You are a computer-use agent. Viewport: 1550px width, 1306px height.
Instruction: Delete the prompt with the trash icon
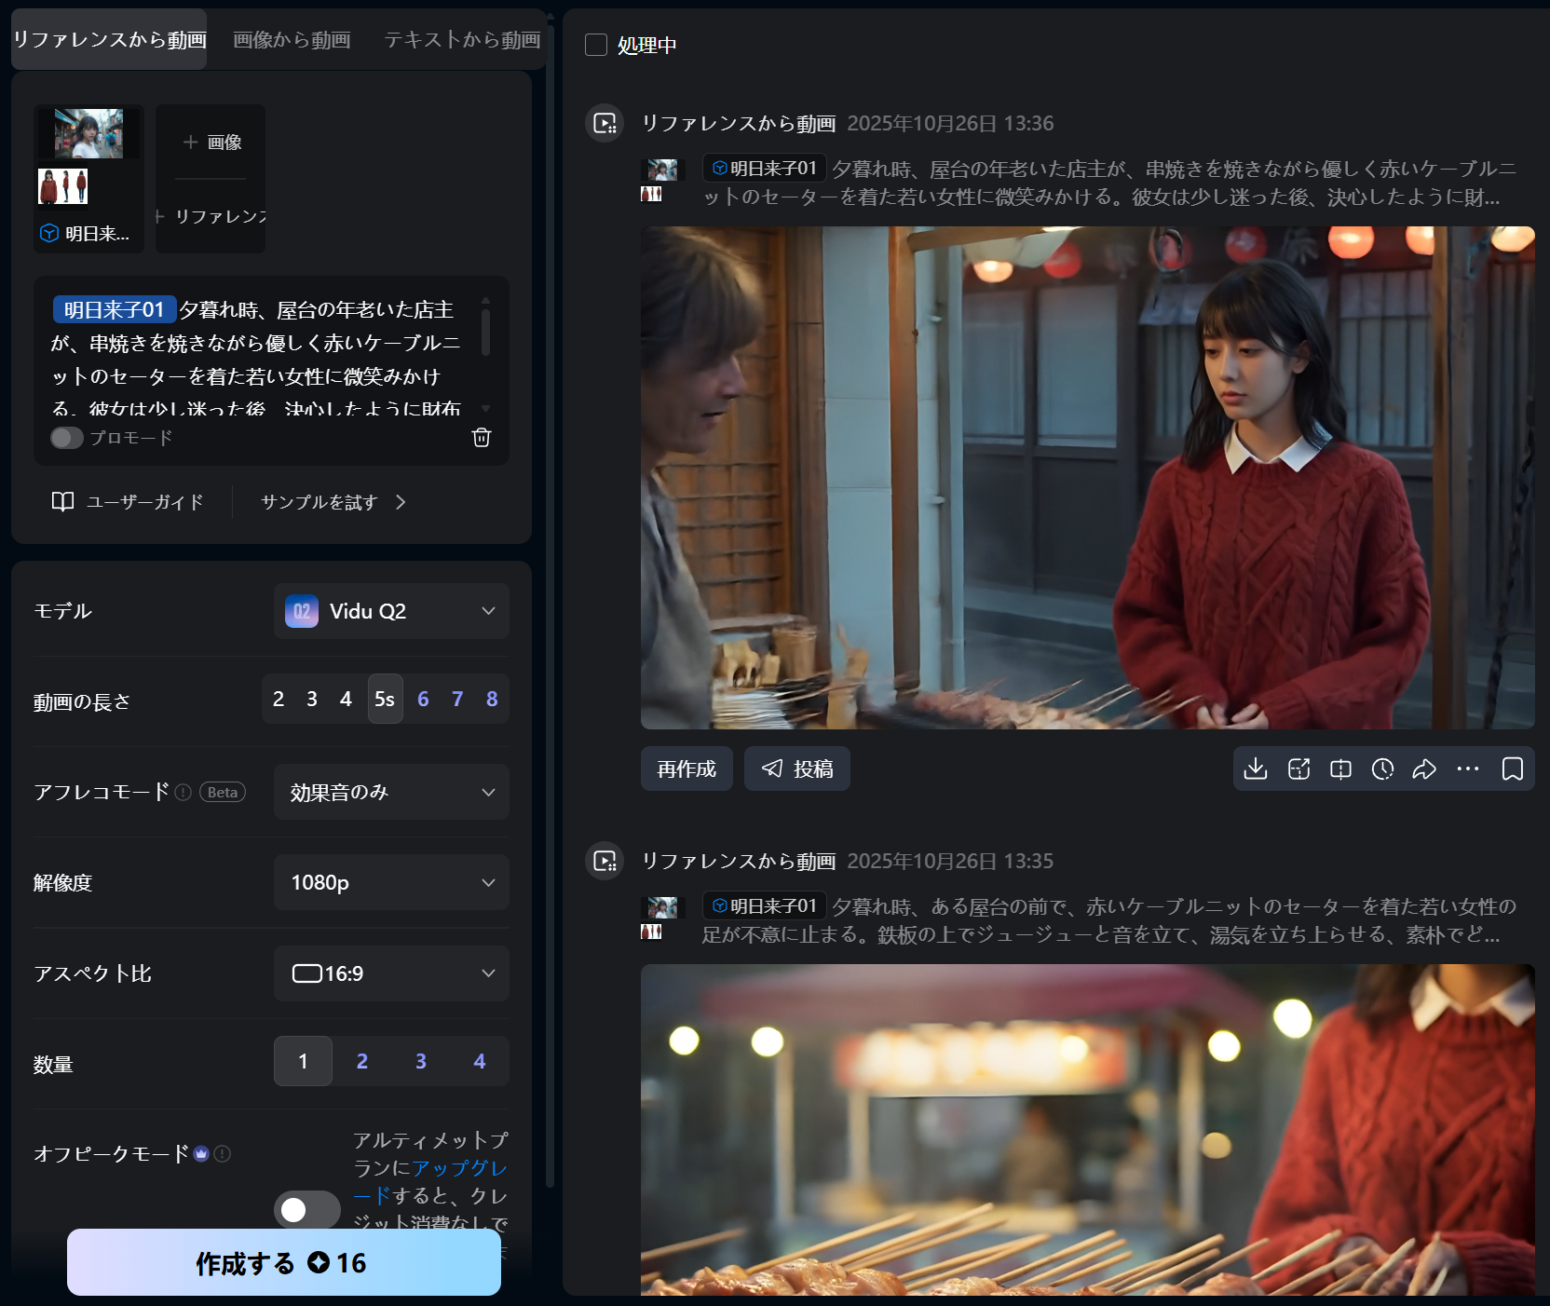point(482,438)
